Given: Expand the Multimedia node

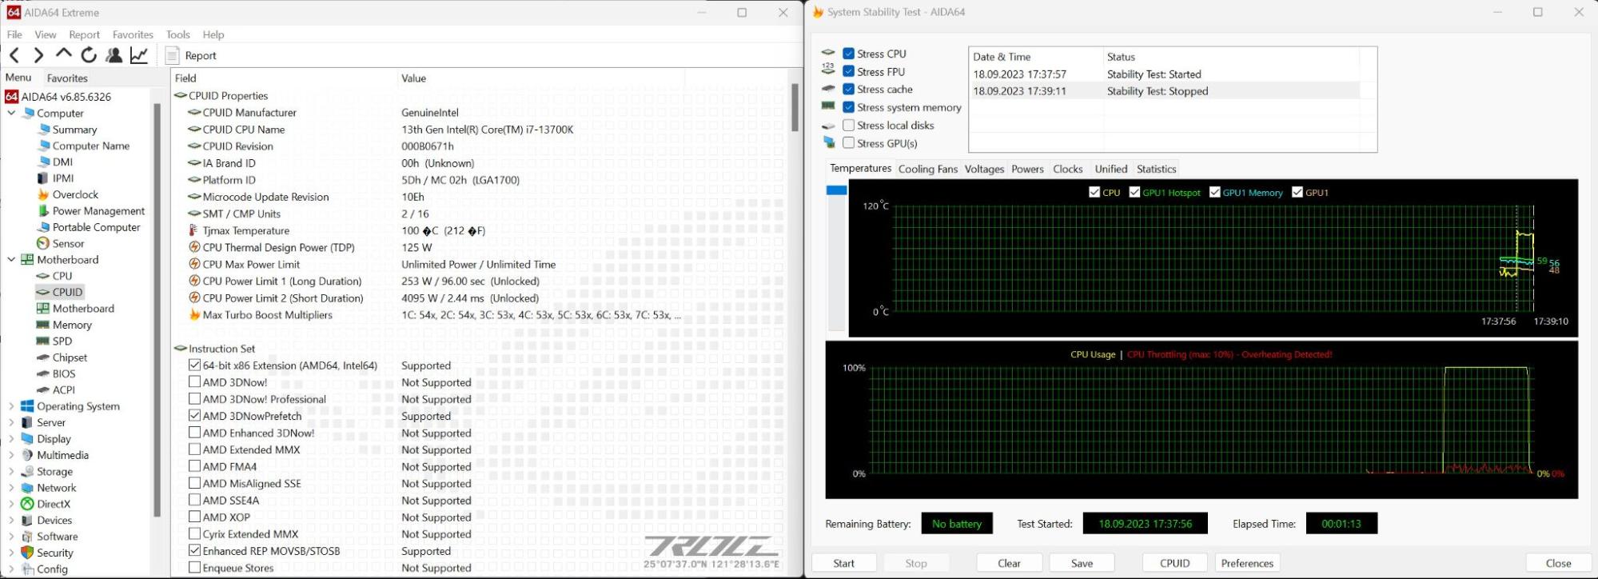Looking at the screenshot, I should point(11,455).
